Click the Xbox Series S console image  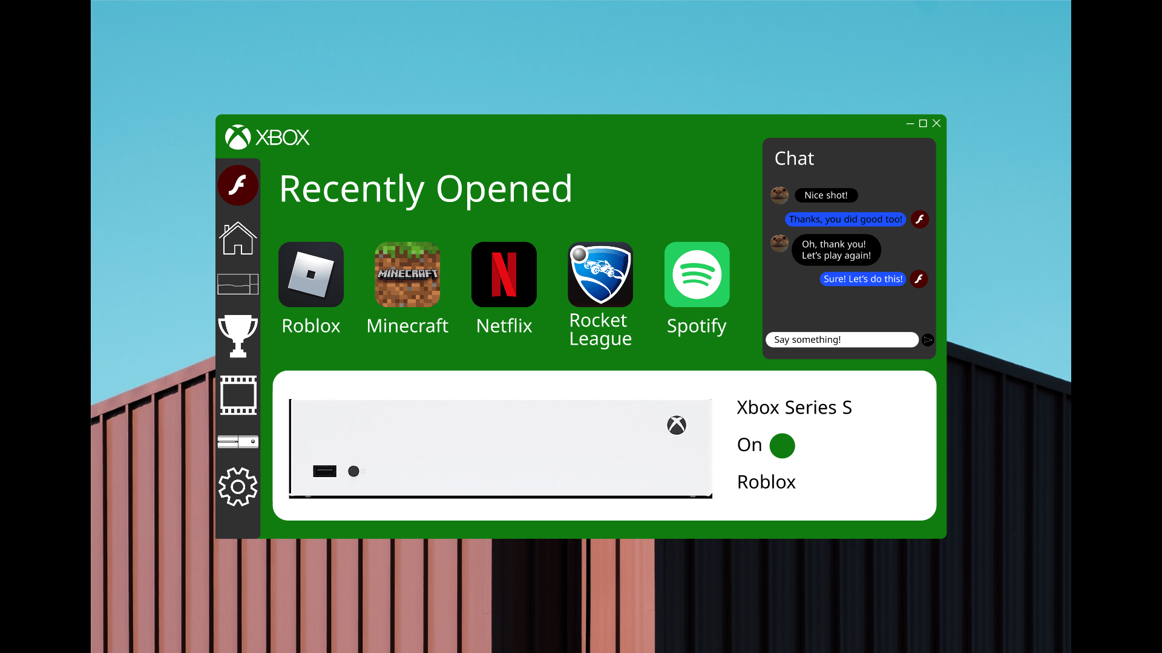click(501, 447)
